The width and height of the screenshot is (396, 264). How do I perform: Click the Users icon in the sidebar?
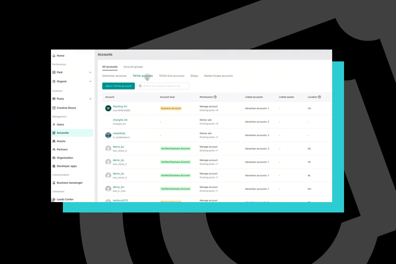click(54, 124)
